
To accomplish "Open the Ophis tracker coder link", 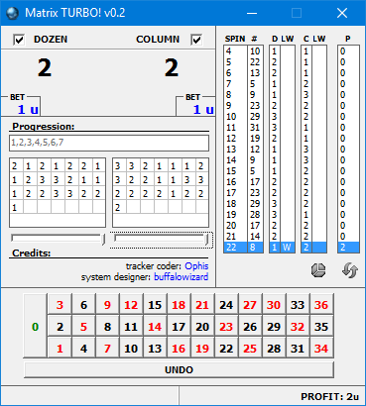I will point(196,266).
